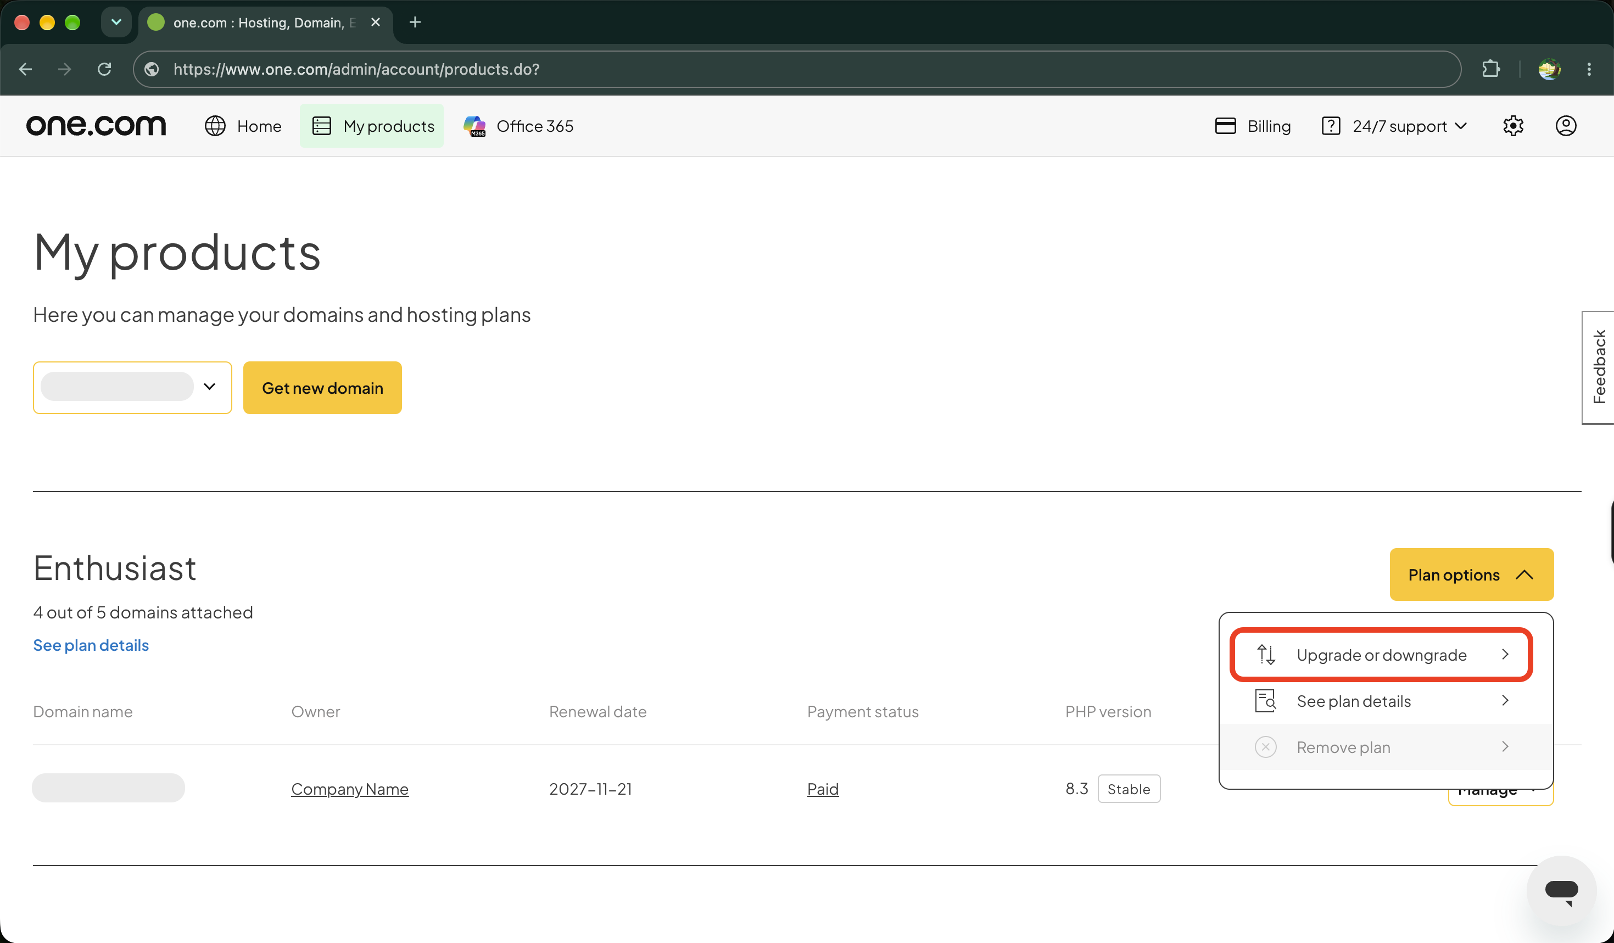Click the Domain name column header
The image size is (1614, 943).
tap(82, 711)
